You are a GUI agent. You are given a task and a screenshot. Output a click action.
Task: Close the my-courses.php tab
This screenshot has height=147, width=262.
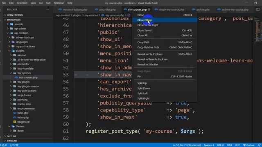pos(149,9)
